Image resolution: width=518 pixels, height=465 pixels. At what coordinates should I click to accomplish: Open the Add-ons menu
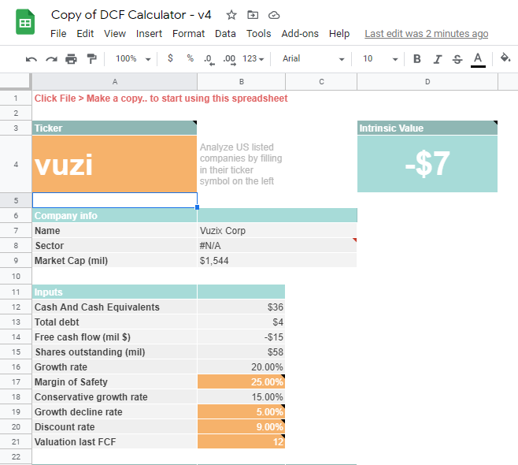(300, 33)
